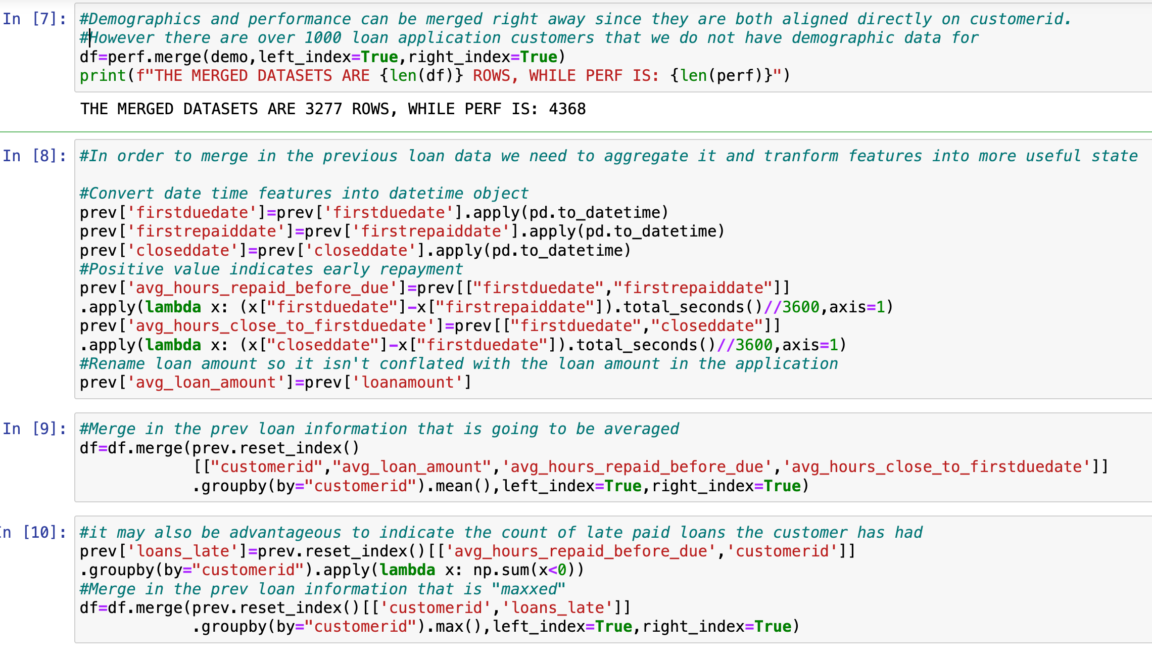Click the np.sum(x<0) lambda line
The image size is (1152, 656).
click(x=331, y=570)
